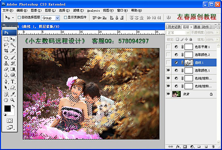Select the Eraser tool
The width and height of the screenshot is (222, 150).
(x=6, y=69)
